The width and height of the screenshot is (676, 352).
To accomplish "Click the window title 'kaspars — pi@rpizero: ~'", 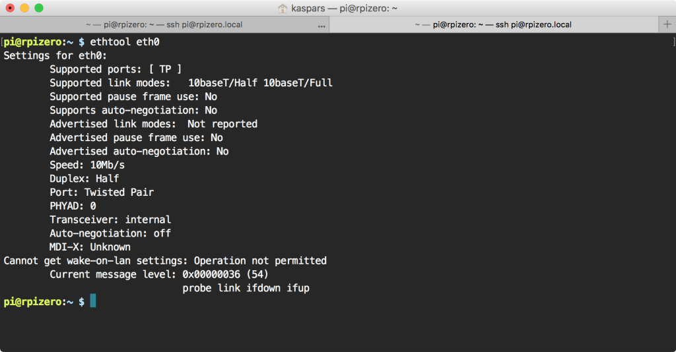I will (x=344, y=8).
